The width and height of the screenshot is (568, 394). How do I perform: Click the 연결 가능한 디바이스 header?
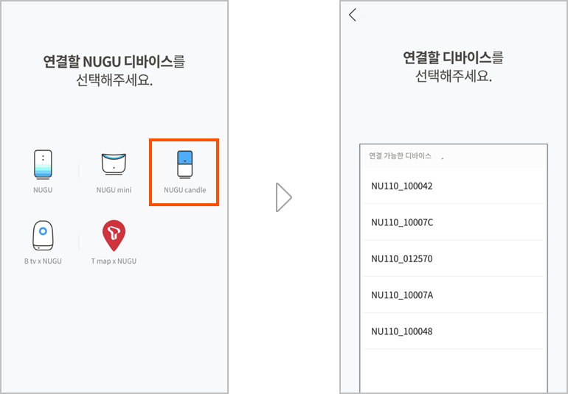pyautogui.click(x=400, y=156)
